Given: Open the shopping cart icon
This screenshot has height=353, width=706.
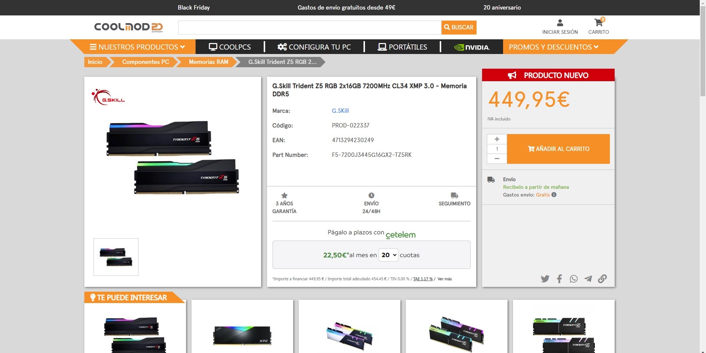Looking at the screenshot, I should 598,23.
